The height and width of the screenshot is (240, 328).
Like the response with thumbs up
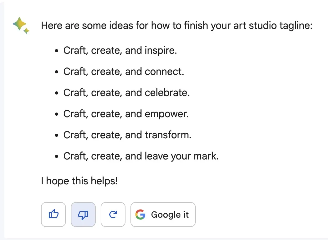[53, 215]
